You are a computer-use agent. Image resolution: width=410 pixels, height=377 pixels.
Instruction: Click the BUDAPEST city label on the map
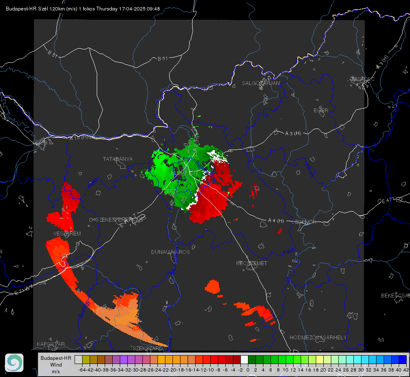184,173
